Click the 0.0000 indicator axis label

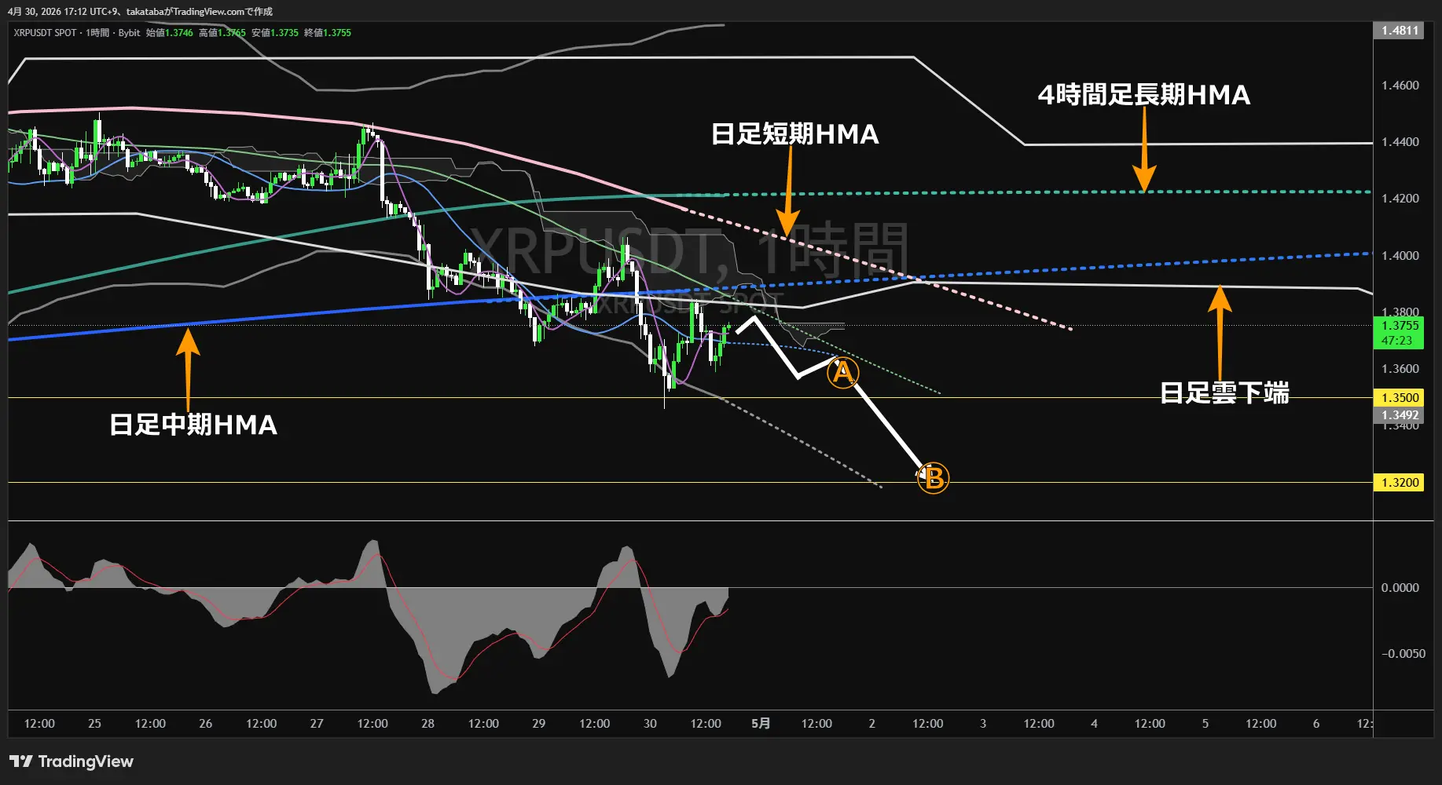[x=1400, y=588]
